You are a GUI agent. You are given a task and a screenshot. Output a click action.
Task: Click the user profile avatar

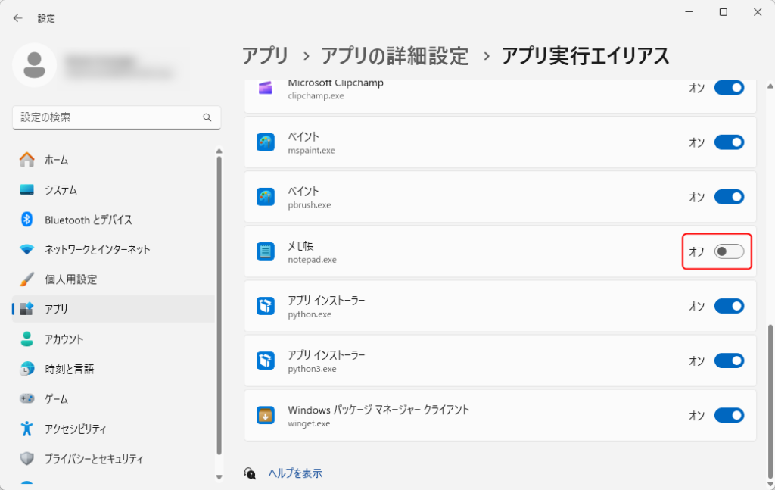(x=34, y=65)
